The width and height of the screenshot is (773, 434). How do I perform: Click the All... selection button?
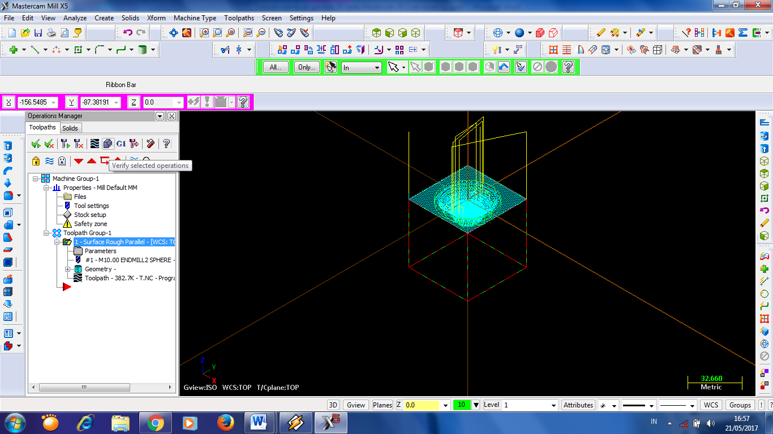276,67
